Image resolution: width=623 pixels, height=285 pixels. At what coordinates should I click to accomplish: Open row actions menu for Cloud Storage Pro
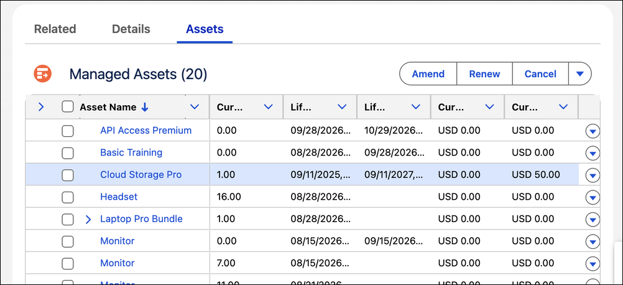pyautogui.click(x=593, y=175)
